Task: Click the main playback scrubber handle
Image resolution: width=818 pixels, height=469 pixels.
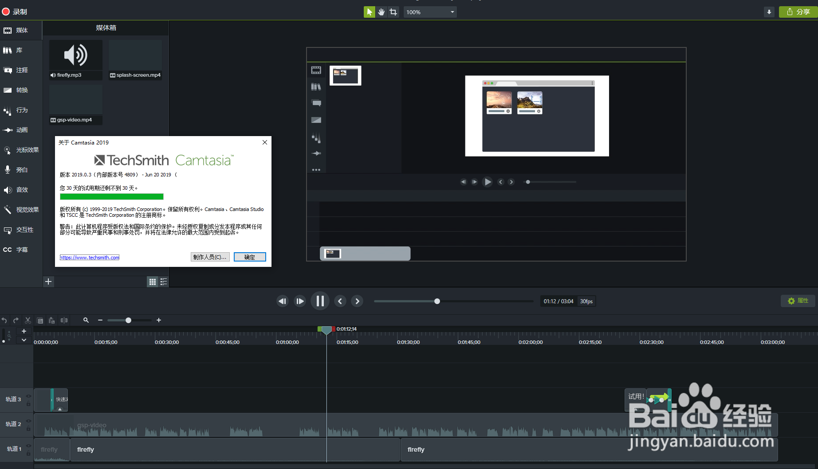Action: [437, 301]
